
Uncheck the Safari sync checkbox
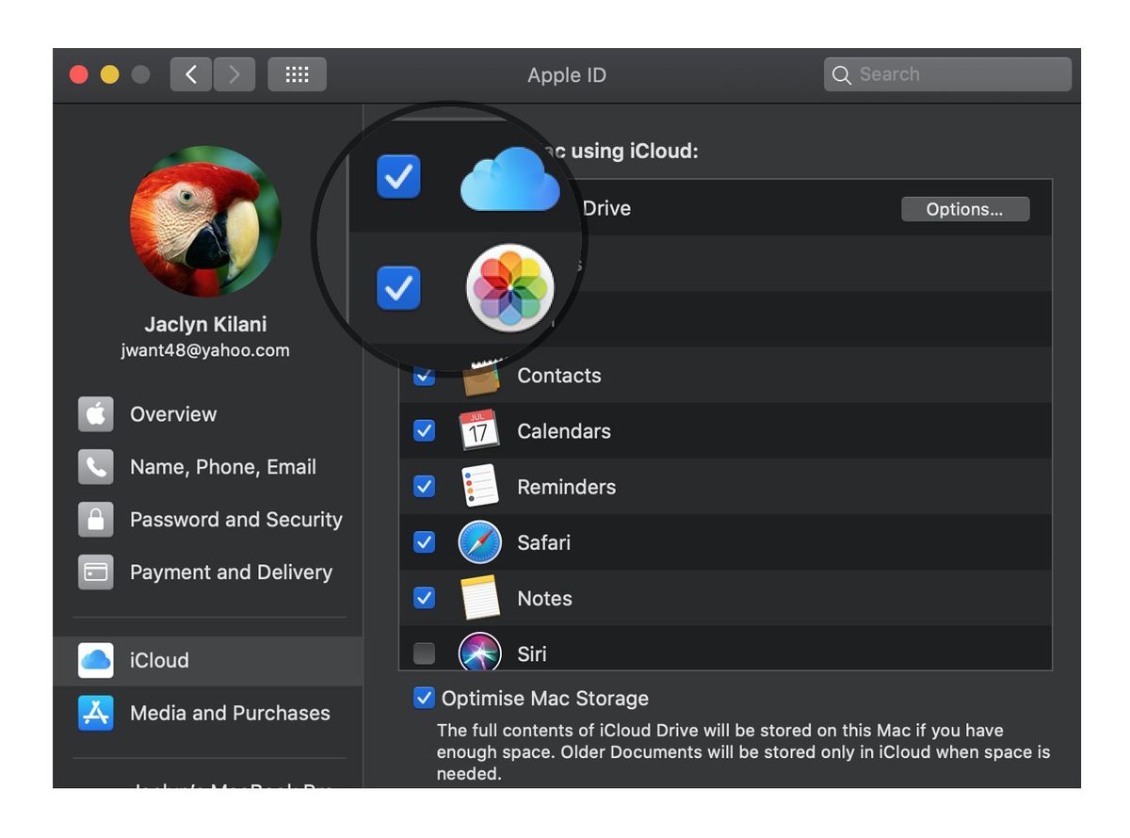tap(424, 542)
